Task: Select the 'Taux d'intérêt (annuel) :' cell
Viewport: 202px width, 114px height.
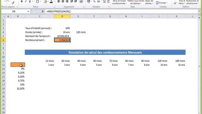Action: (x=39, y=28)
